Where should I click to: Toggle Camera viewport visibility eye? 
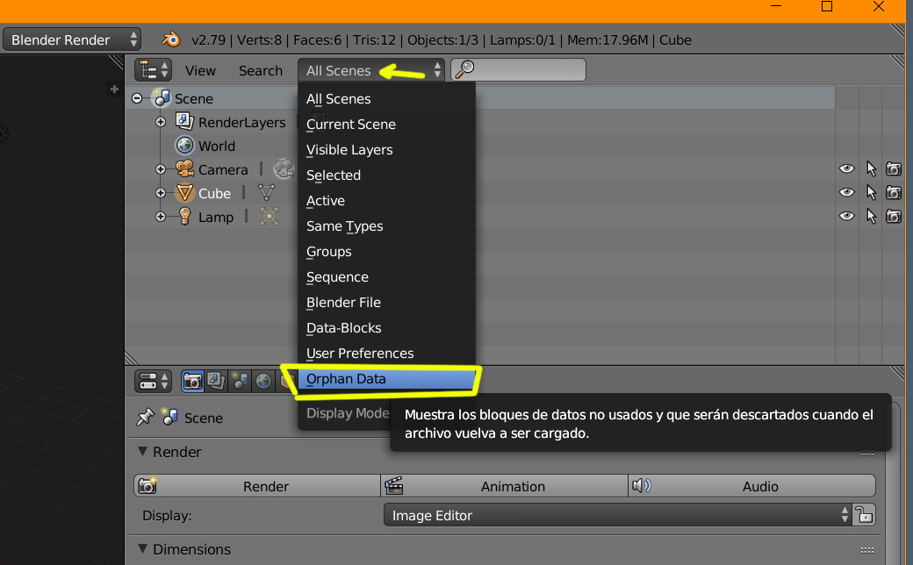click(x=846, y=168)
